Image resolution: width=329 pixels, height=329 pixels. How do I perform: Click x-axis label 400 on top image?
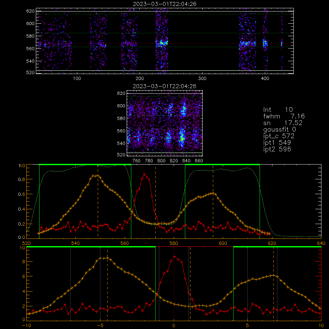pyautogui.click(x=265, y=79)
